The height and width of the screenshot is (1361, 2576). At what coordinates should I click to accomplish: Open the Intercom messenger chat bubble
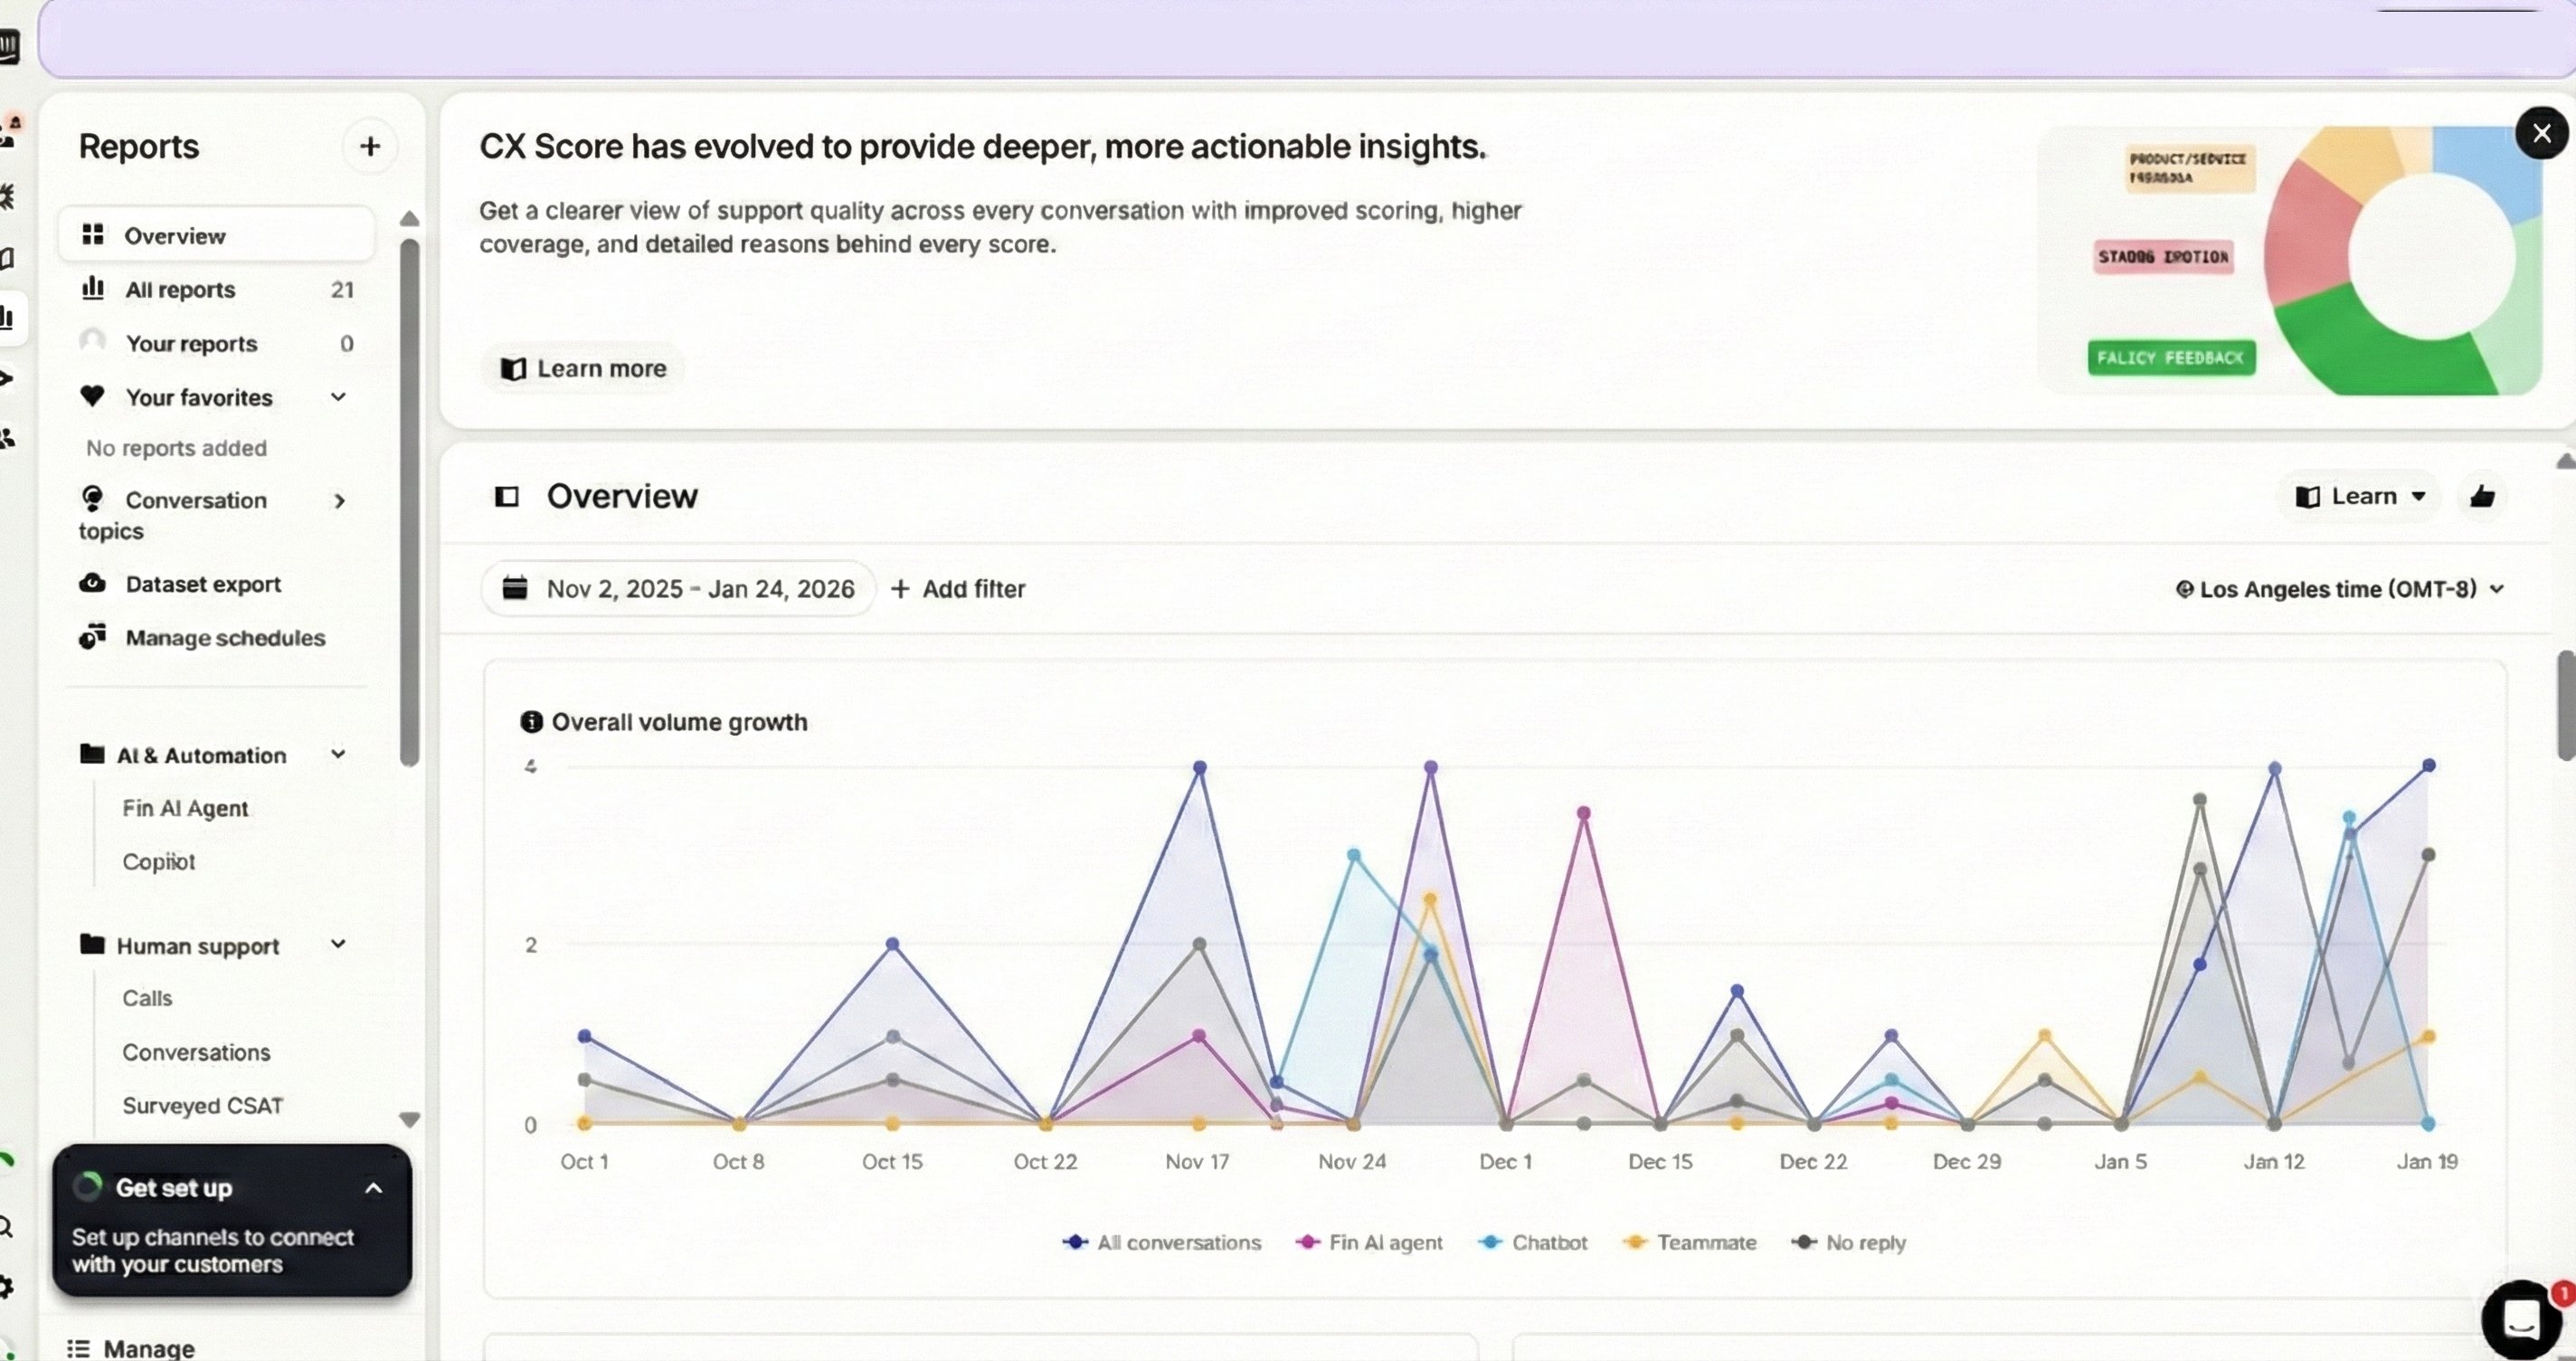tap(2520, 1319)
